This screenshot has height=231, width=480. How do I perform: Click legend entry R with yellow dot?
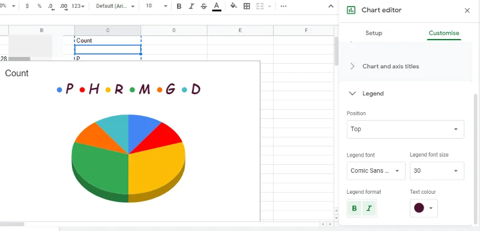(x=114, y=89)
